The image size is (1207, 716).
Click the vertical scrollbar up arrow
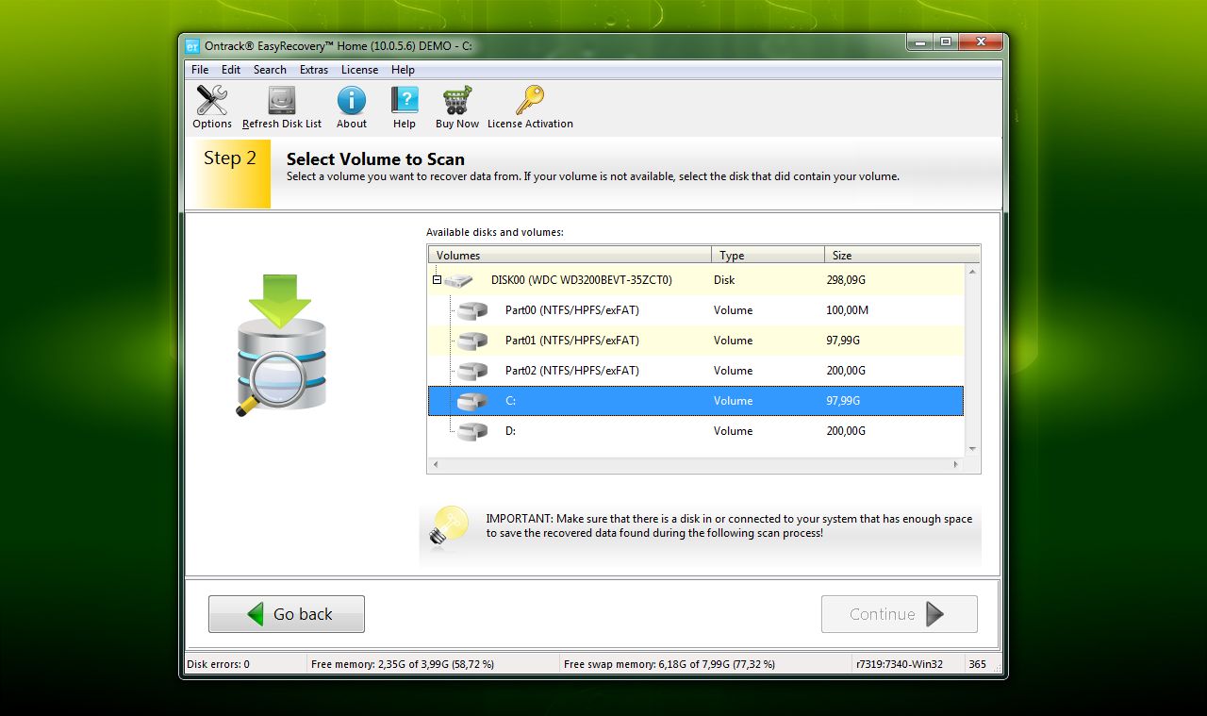[x=972, y=272]
